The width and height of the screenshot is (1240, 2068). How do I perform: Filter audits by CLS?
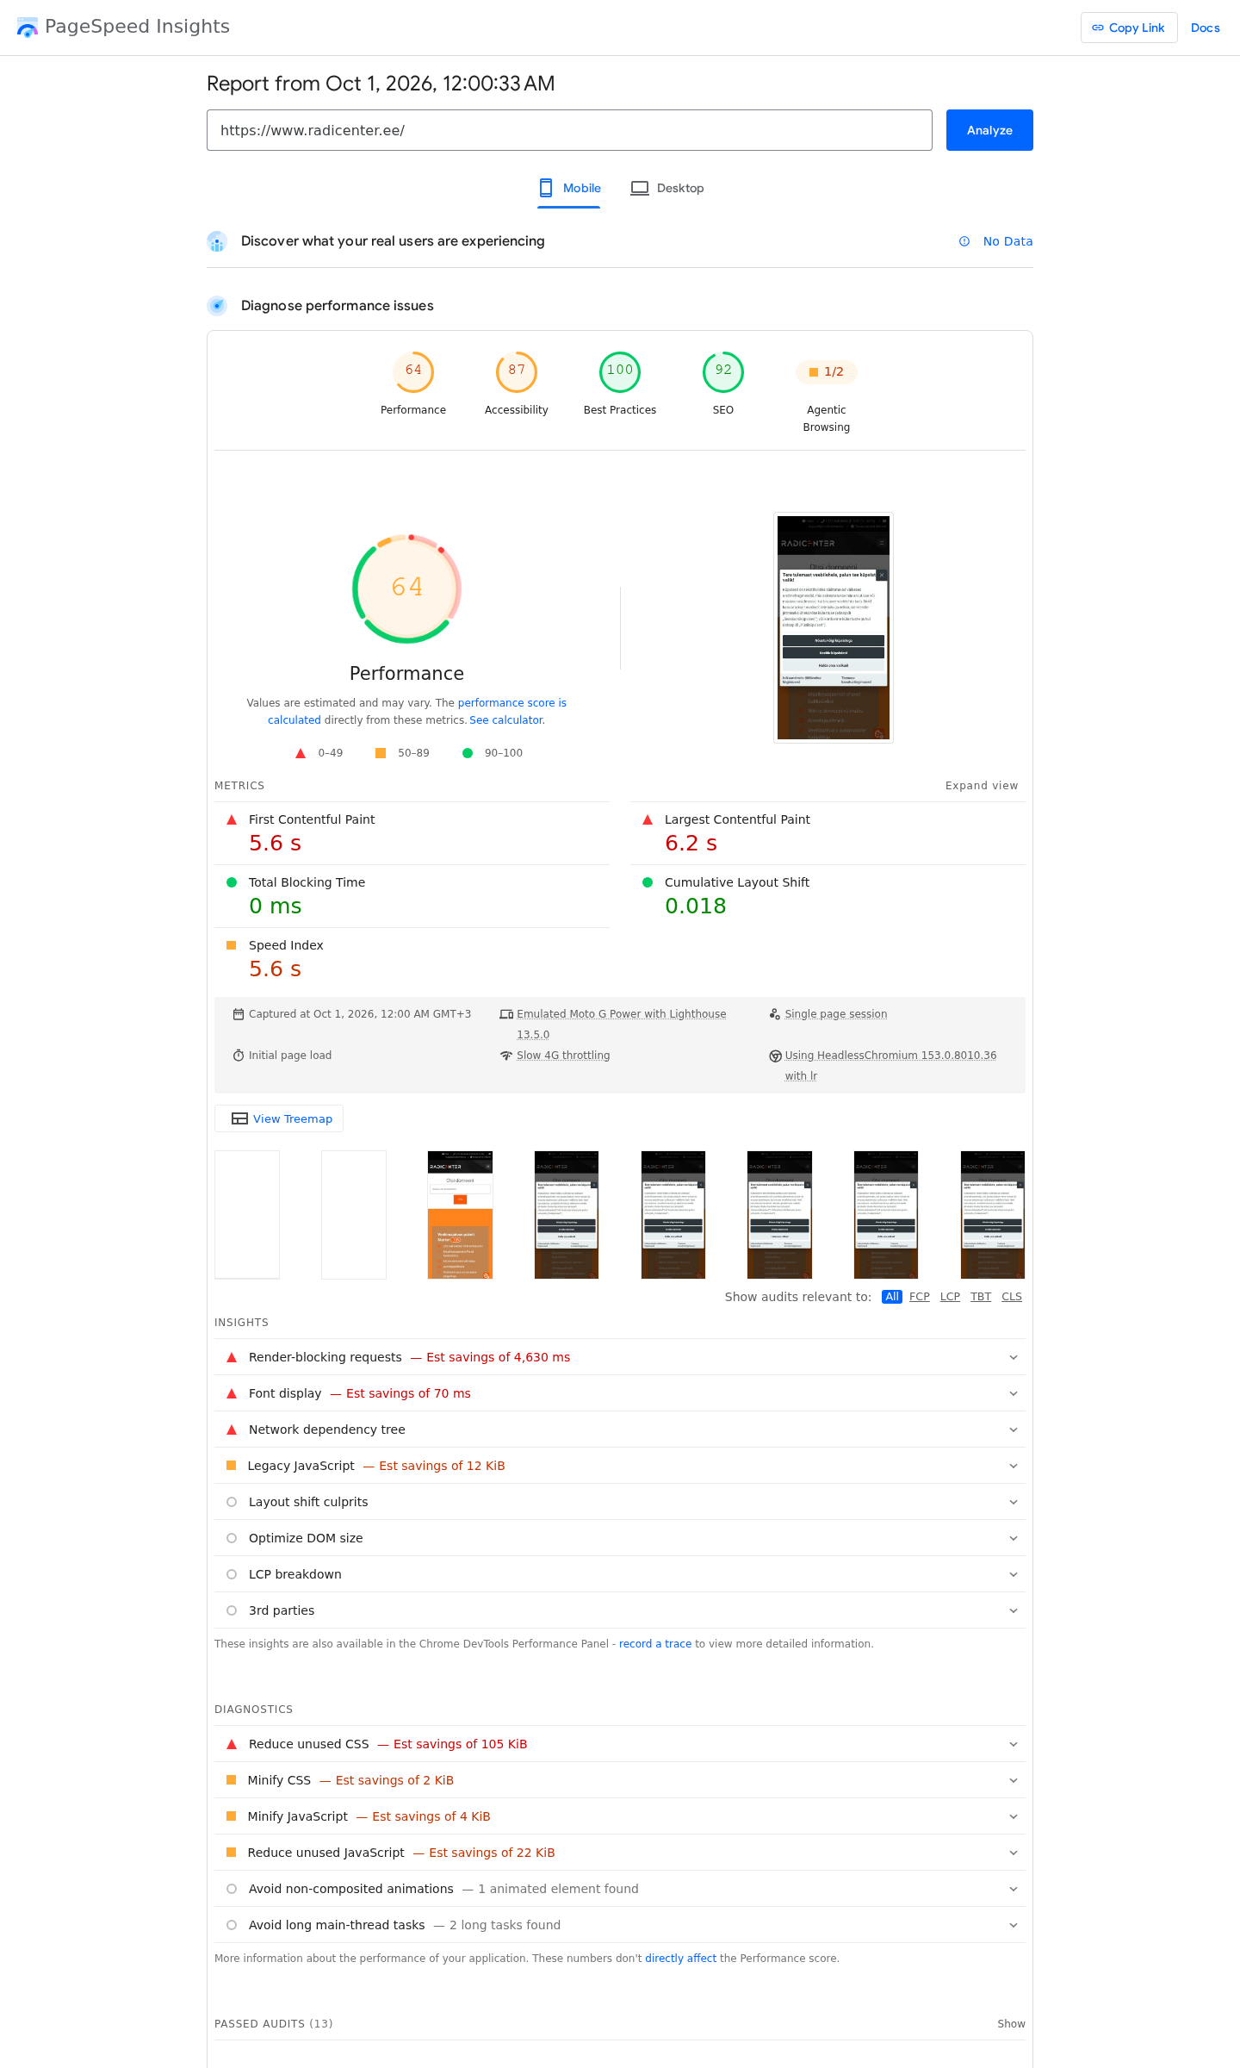click(x=1012, y=1297)
